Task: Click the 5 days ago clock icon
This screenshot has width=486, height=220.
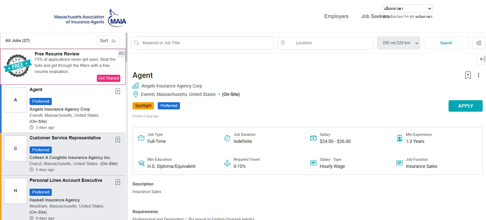Action: (x=32, y=169)
